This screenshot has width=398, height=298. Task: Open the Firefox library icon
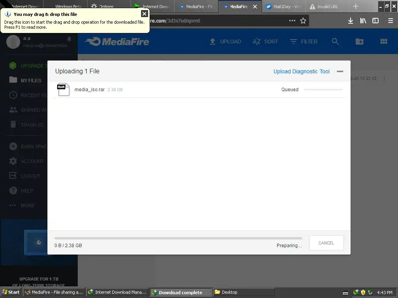[x=363, y=21]
